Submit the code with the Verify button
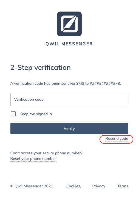Image resolution: width=136 pixels, height=197 pixels. (x=69, y=128)
